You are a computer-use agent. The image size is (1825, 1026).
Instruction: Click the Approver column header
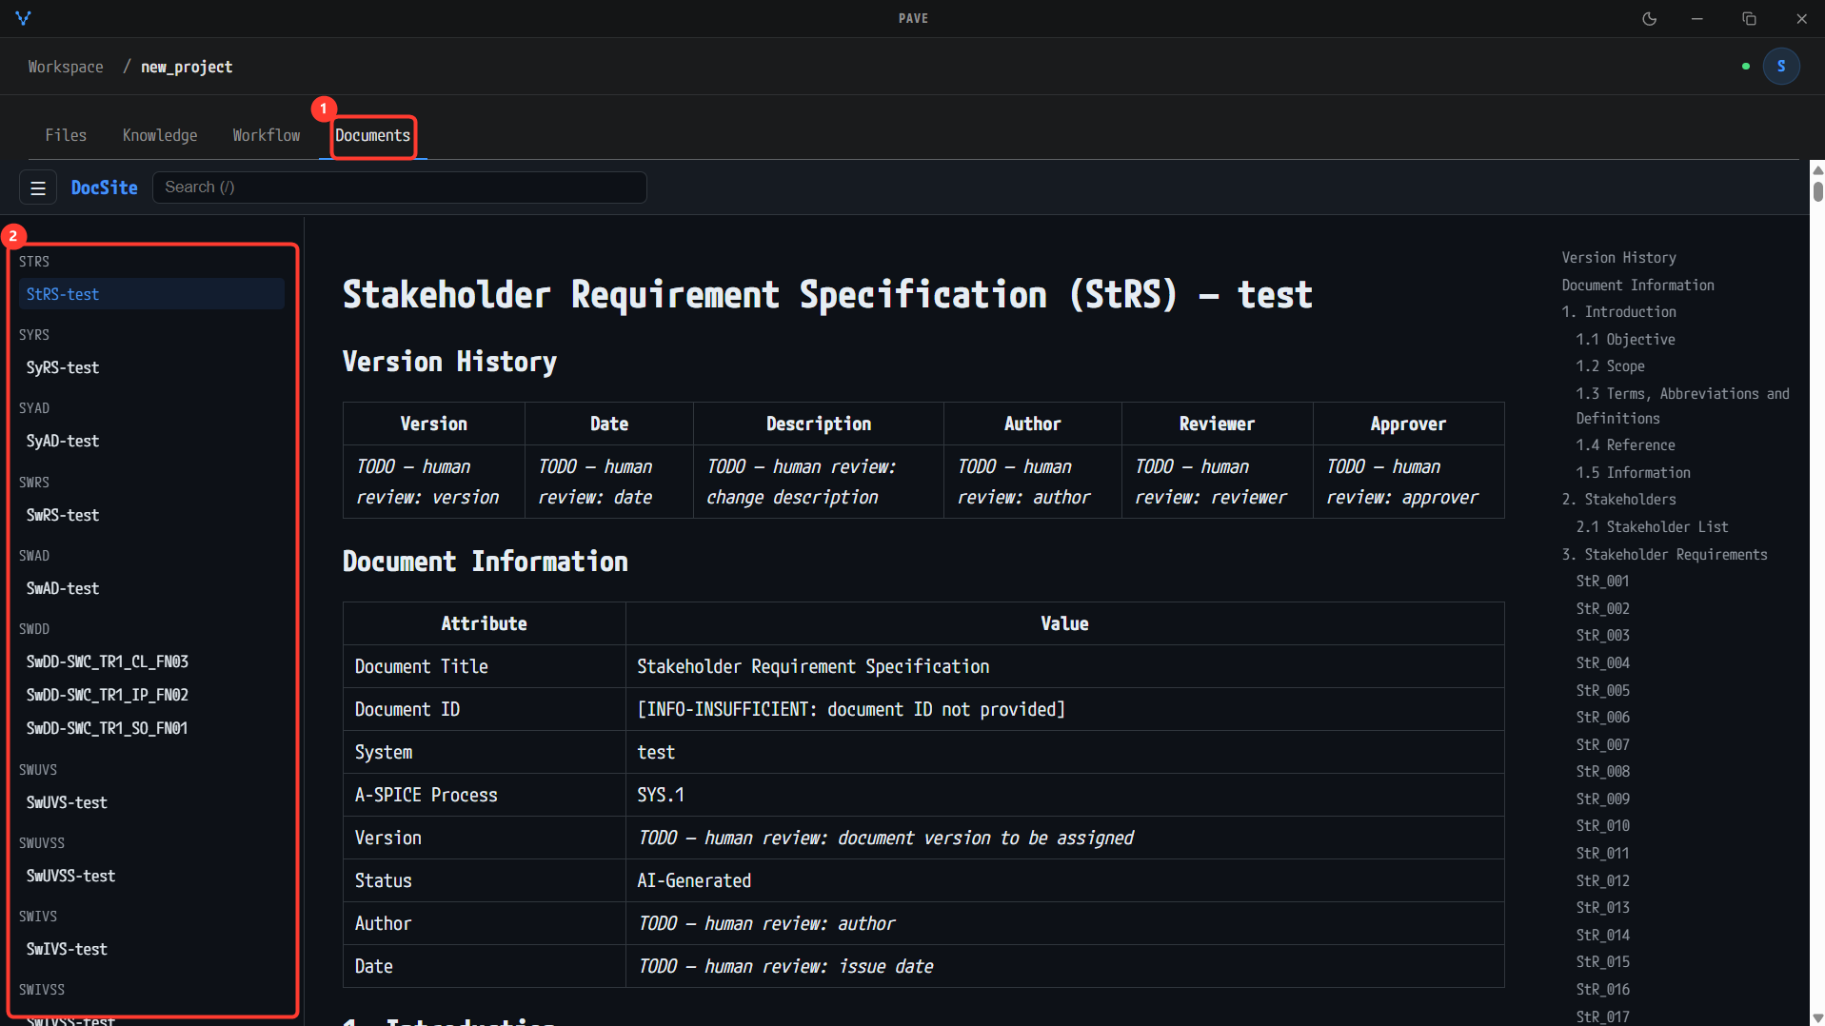click(x=1408, y=424)
